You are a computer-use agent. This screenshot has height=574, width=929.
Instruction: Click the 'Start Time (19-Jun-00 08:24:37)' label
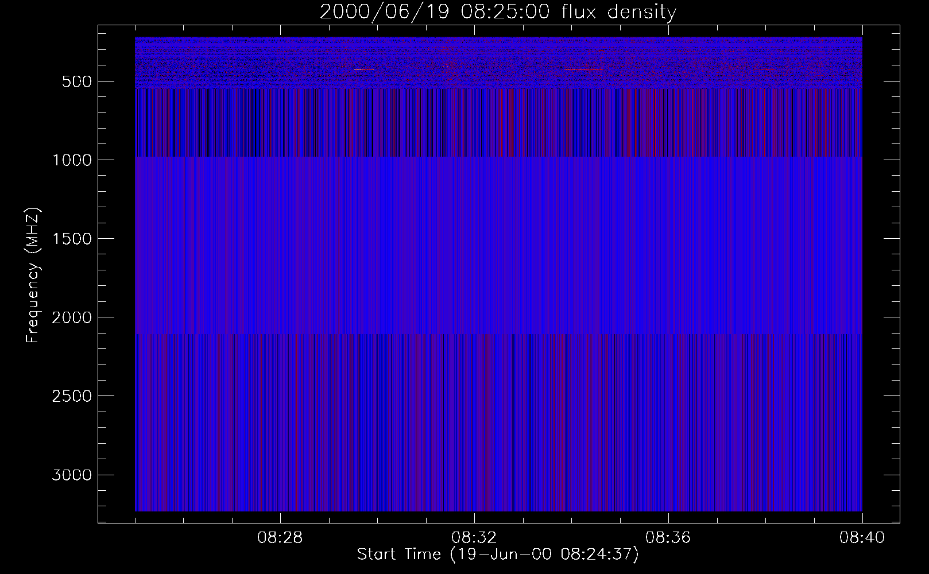pyautogui.click(x=498, y=554)
